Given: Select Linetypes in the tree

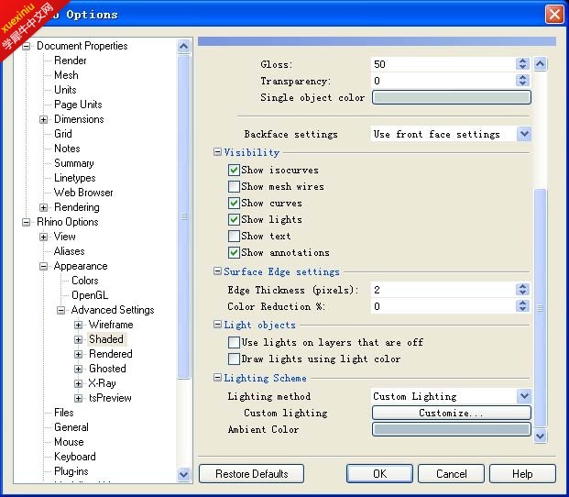Looking at the screenshot, I should pos(75,178).
